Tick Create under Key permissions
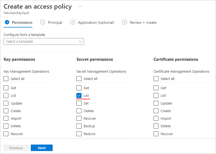This screenshot has width=216, height=154. point(6,111)
